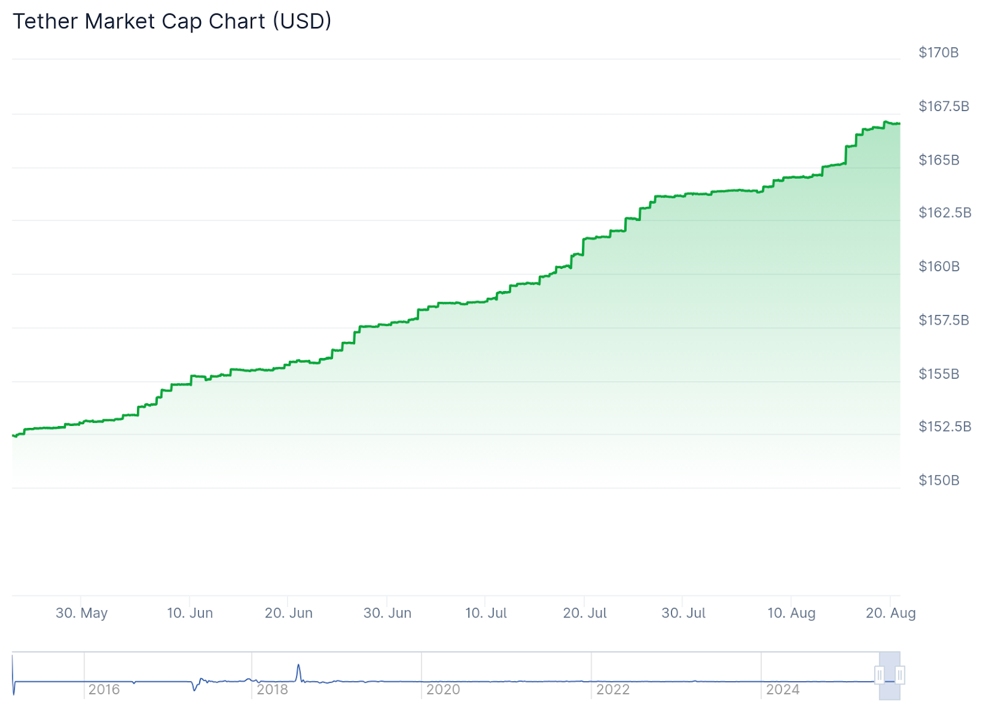Image resolution: width=983 pixels, height=717 pixels.
Task: Click the 30. May x-axis label
Action: tap(82, 613)
